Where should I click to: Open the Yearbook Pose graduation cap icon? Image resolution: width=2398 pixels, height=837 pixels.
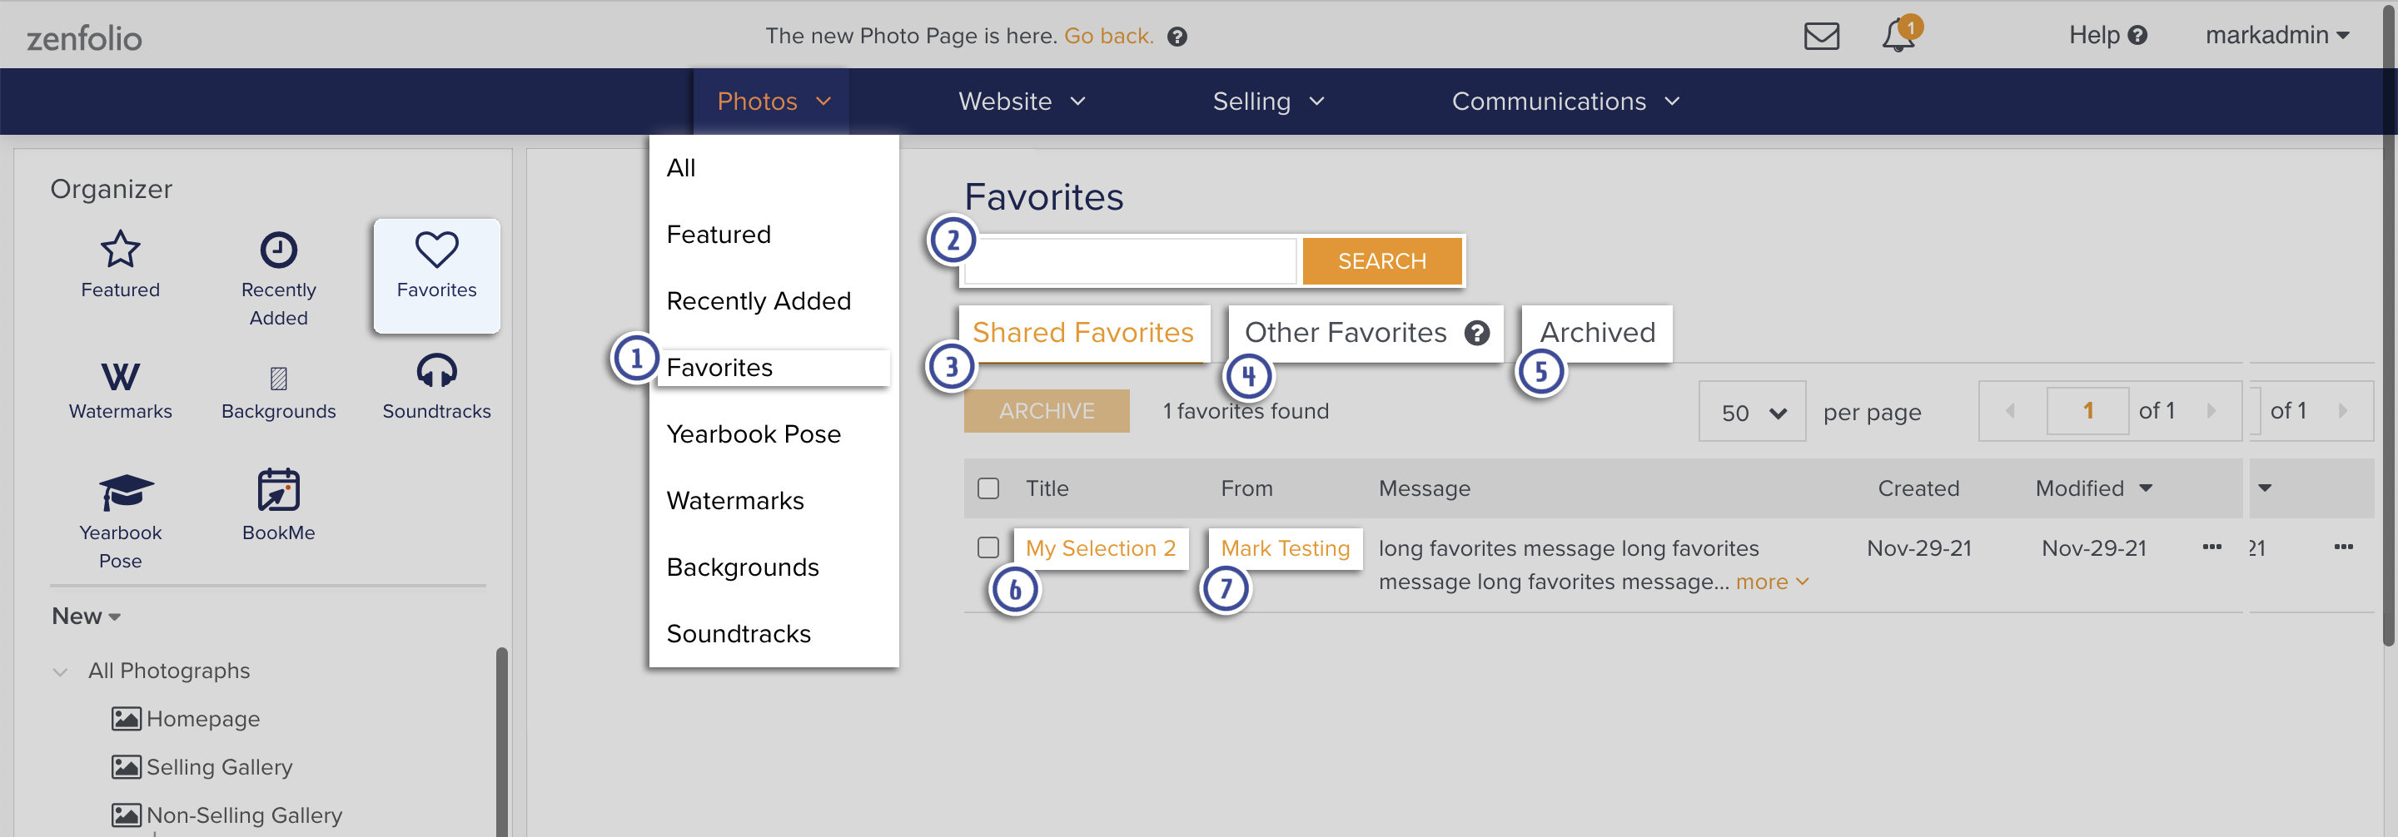pos(126,491)
